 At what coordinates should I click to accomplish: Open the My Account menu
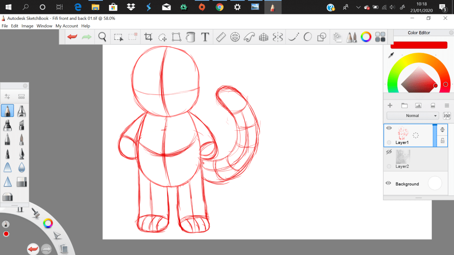pyautogui.click(x=67, y=26)
